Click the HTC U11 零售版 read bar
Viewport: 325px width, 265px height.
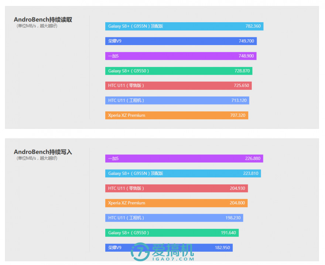pyautogui.click(x=175, y=85)
